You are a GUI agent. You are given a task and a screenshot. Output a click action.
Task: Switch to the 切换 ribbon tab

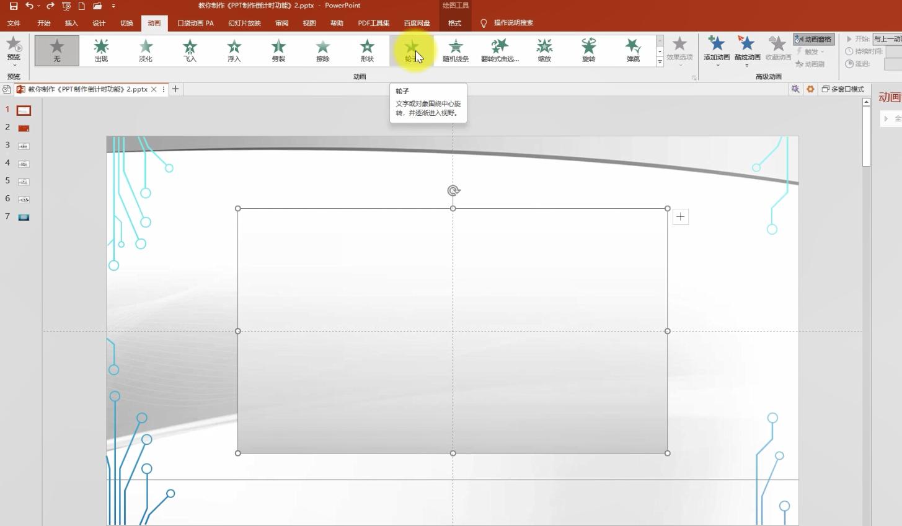click(x=126, y=23)
